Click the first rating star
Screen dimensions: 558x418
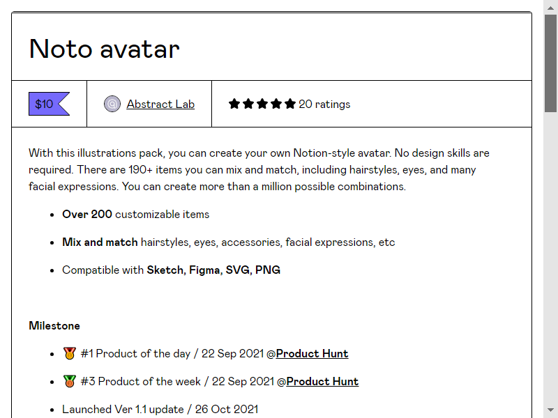point(234,104)
